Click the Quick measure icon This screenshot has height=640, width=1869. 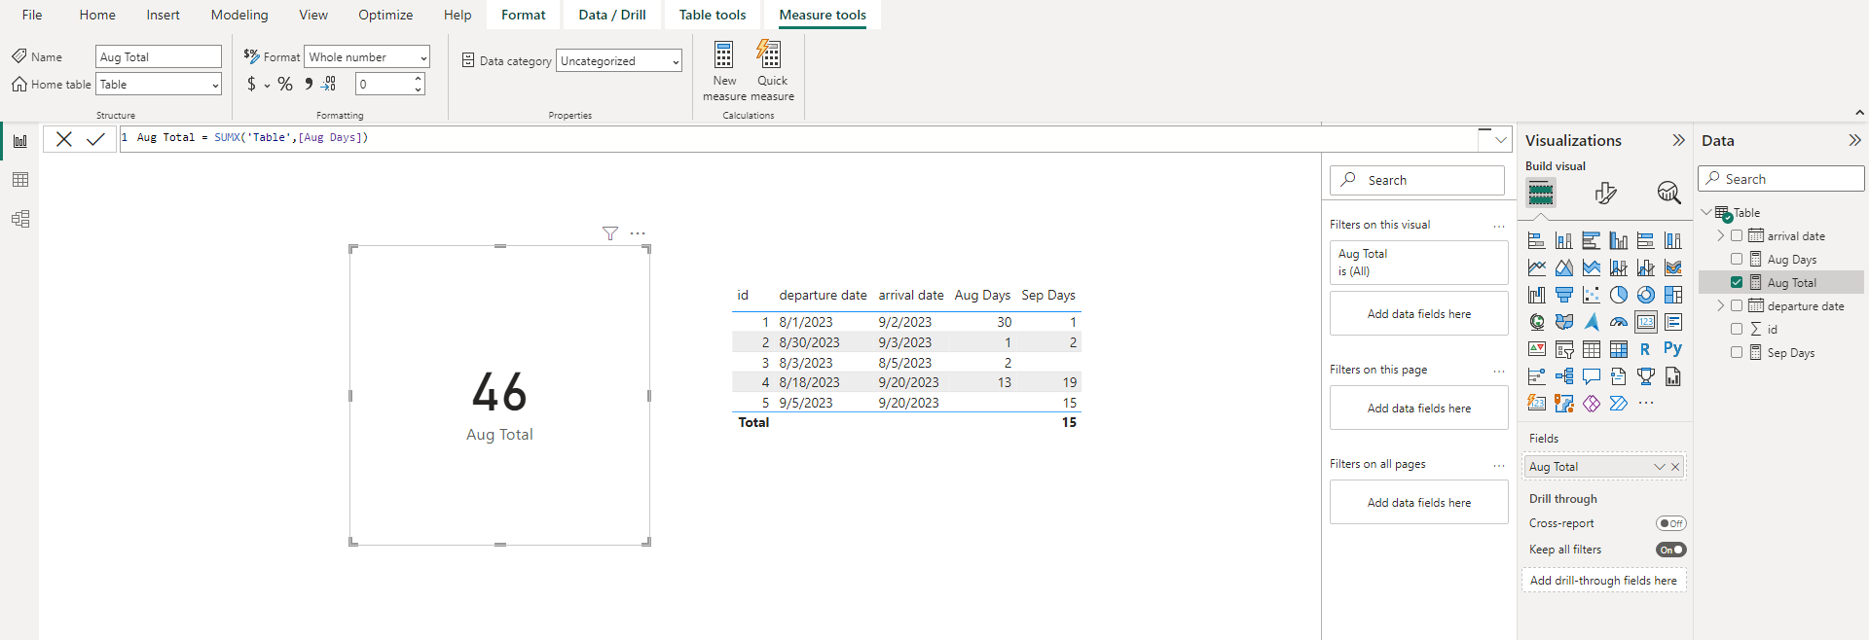click(x=769, y=54)
